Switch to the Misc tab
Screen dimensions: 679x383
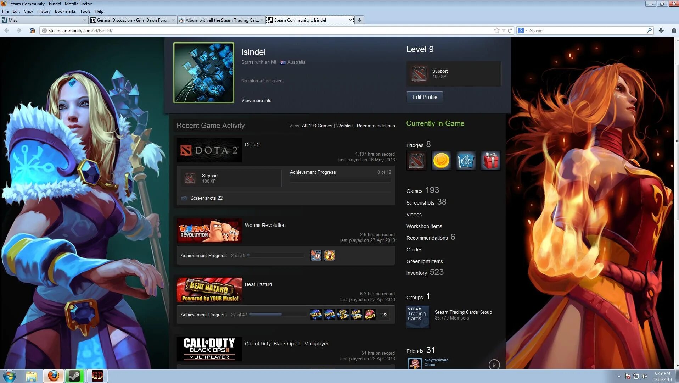click(x=44, y=20)
